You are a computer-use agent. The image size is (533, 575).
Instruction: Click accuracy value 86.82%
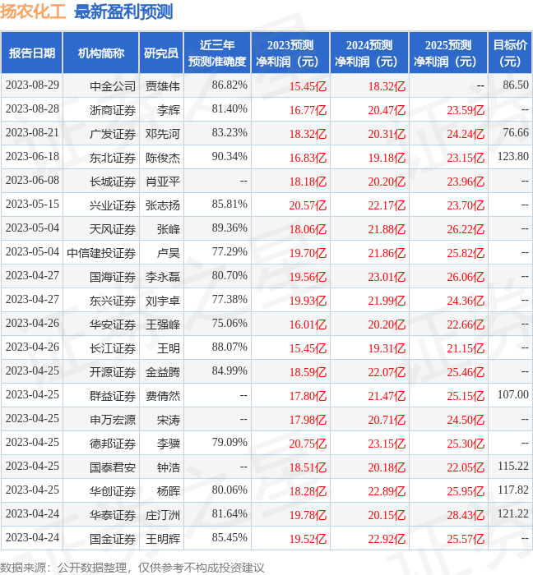point(229,85)
